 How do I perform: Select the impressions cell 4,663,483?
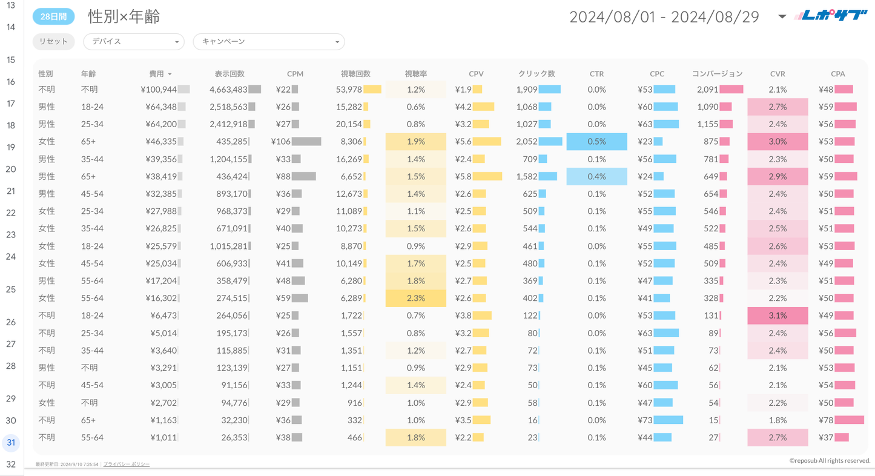click(228, 90)
